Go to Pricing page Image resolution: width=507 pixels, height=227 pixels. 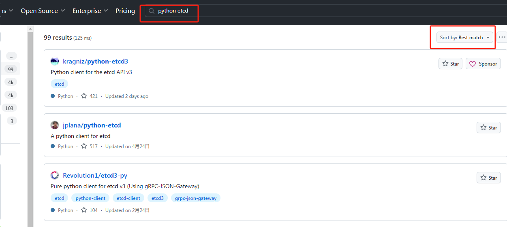tap(125, 11)
